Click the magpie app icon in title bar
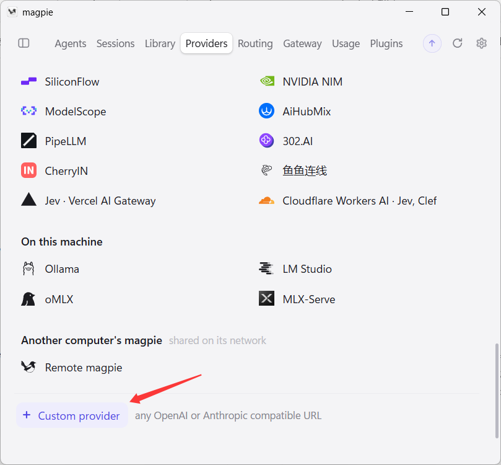Screen dimensions: 501x465 click(x=12, y=12)
